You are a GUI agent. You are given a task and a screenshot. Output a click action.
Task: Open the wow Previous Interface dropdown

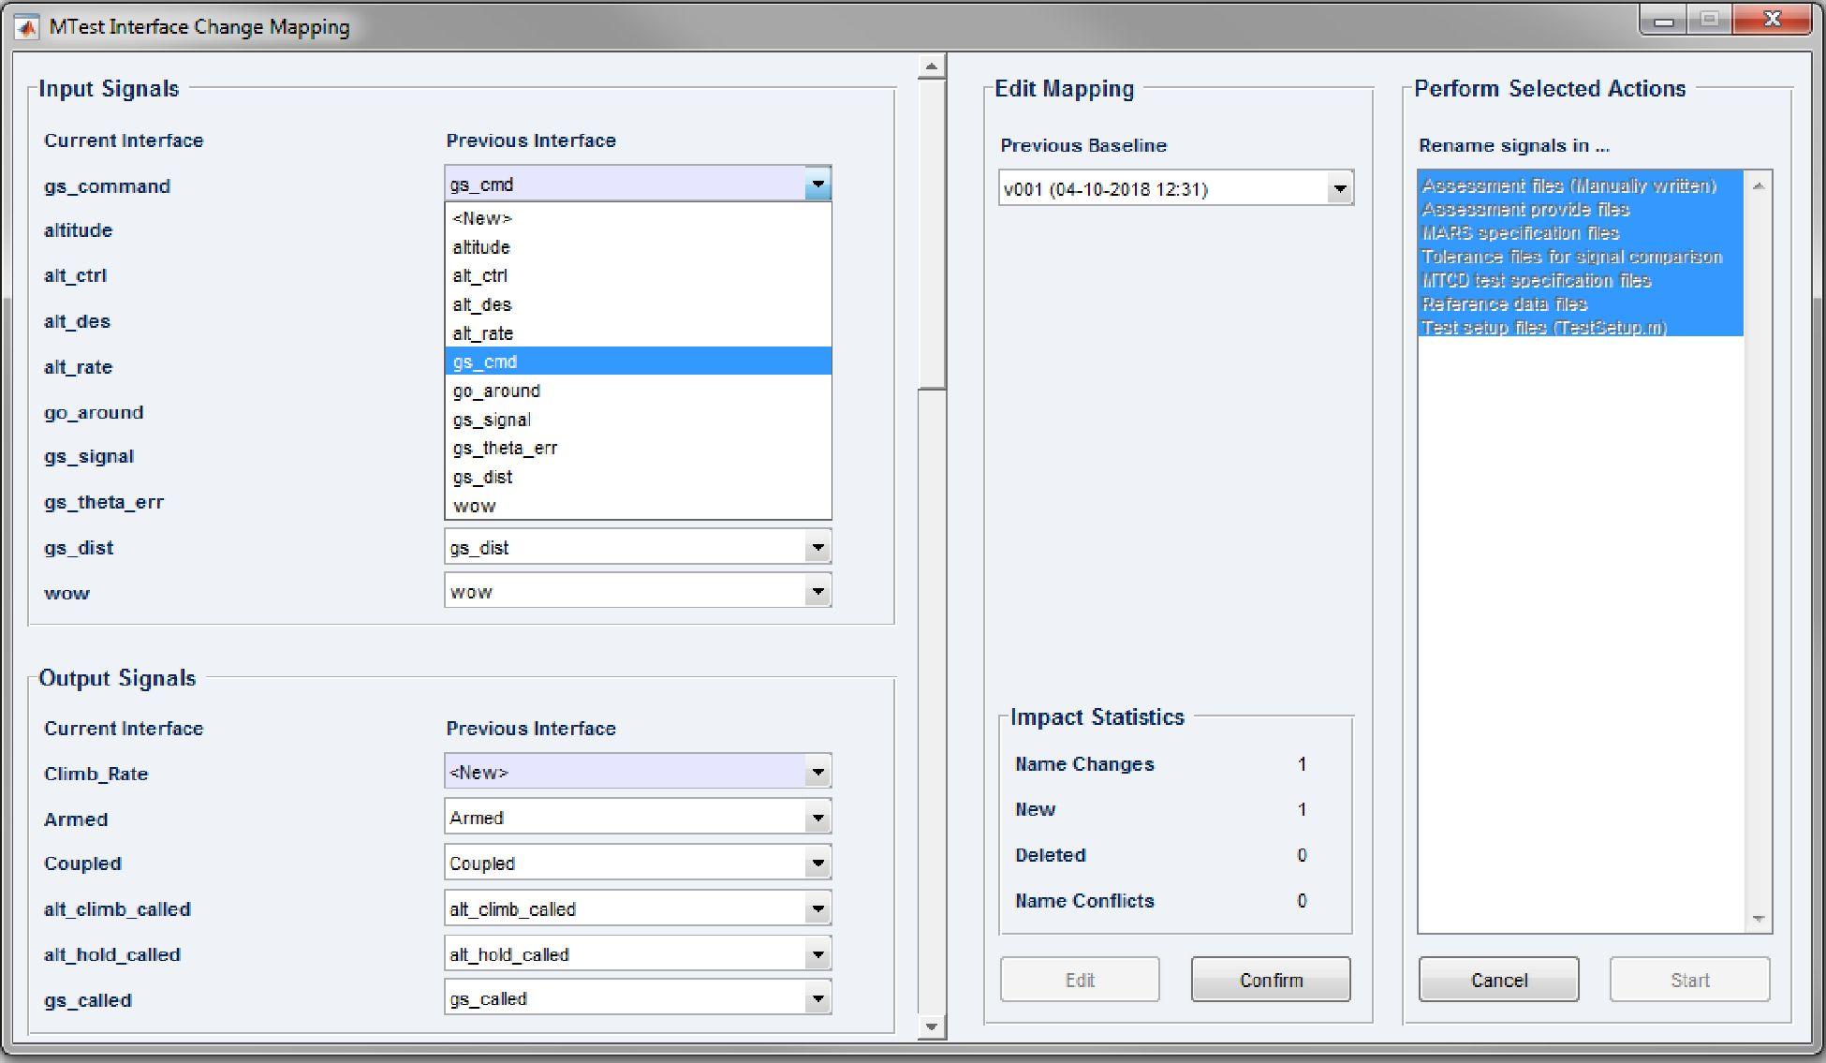click(x=817, y=591)
